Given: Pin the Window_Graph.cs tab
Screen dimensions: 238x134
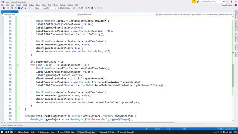Looking at the screenshot, I should click(x=15, y=12).
